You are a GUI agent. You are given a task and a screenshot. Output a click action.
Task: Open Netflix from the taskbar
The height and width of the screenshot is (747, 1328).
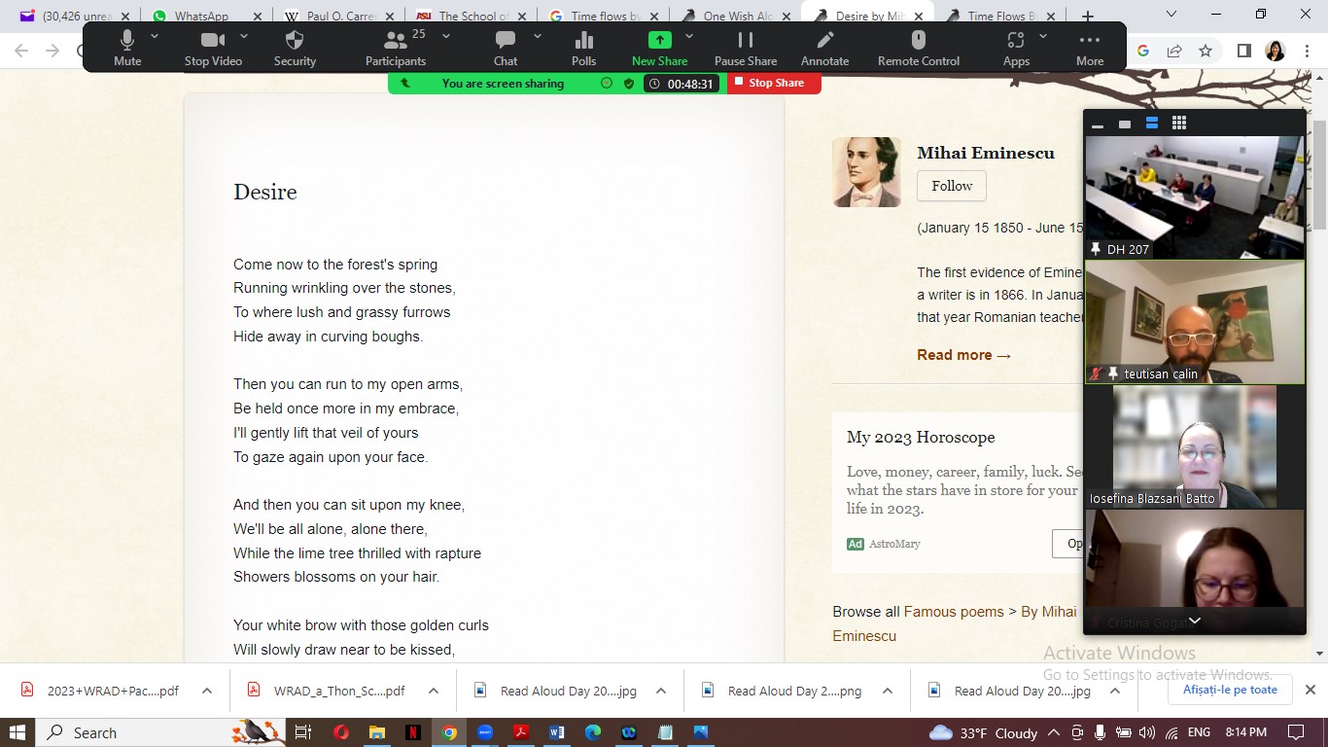413,732
